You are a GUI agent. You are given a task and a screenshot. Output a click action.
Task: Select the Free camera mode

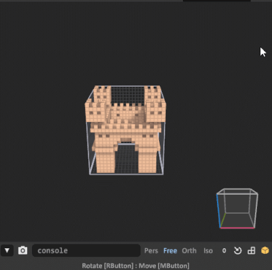click(x=170, y=251)
